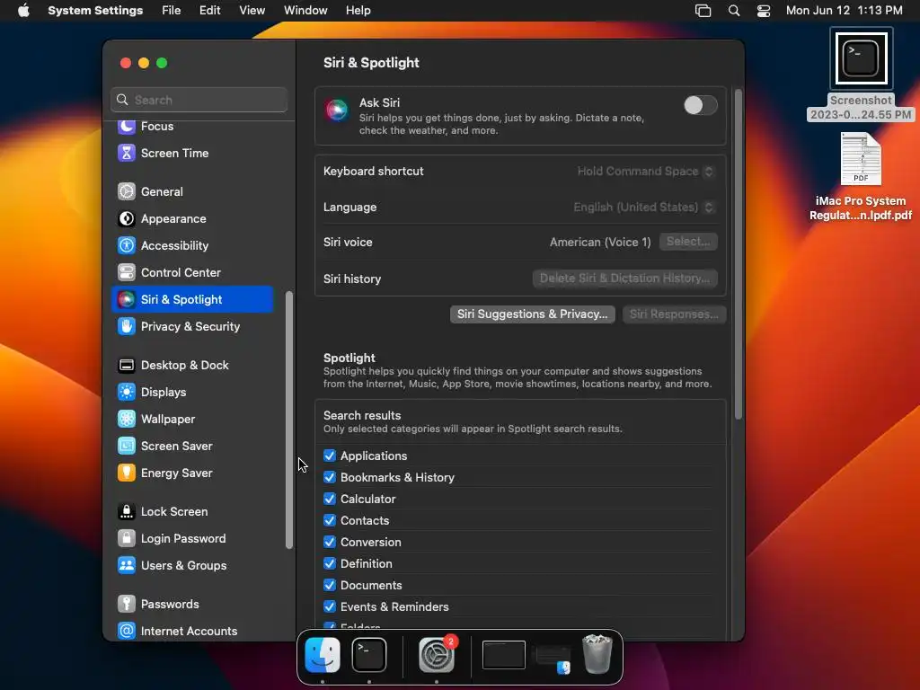Click the menu bar date and time
This screenshot has height=690, width=920.
coord(844,11)
